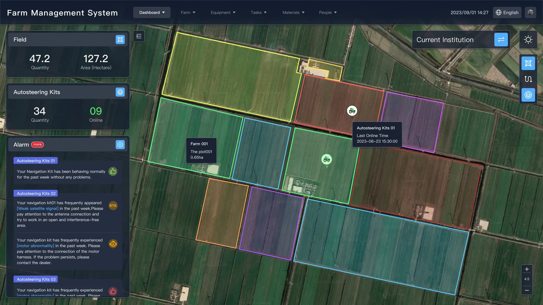This screenshot has height=305, width=543.
Task: Select the Autosteering Kits 01 alarm tag
Action: coord(36,161)
